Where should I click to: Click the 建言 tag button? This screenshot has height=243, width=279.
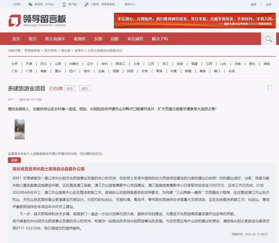click(x=84, y=88)
